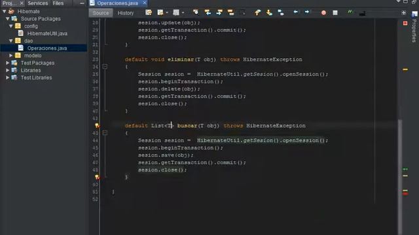Click the buscar method name
The width and height of the screenshot is (419, 235).
pyautogui.click(x=187, y=125)
